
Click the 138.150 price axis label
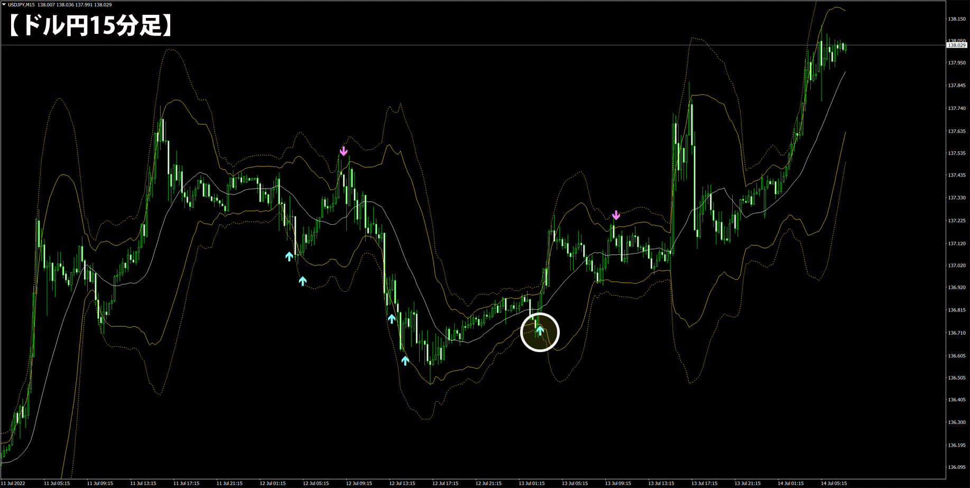[957, 19]
